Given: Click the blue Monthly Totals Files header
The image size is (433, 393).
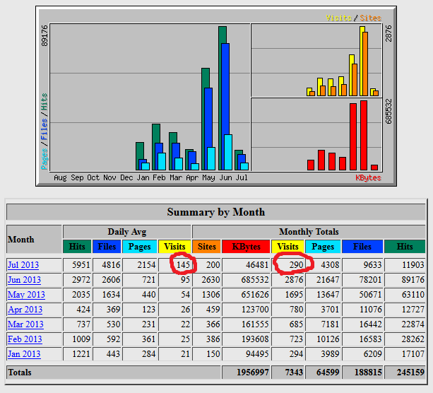Looking at the screenshot, I should [x=362, y=247].
